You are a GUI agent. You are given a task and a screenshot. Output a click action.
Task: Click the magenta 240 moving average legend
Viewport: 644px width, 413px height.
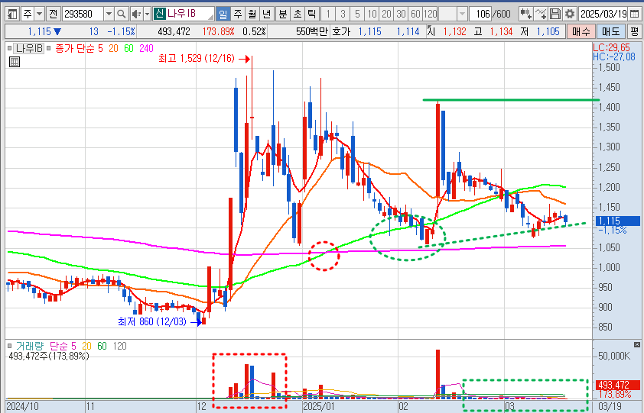click(x=146, y=48)
